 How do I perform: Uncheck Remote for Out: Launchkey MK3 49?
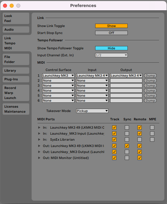click(139, 146)
